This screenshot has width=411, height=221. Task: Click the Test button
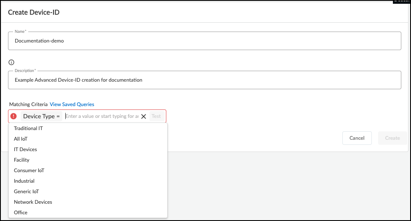pos(156,116)
